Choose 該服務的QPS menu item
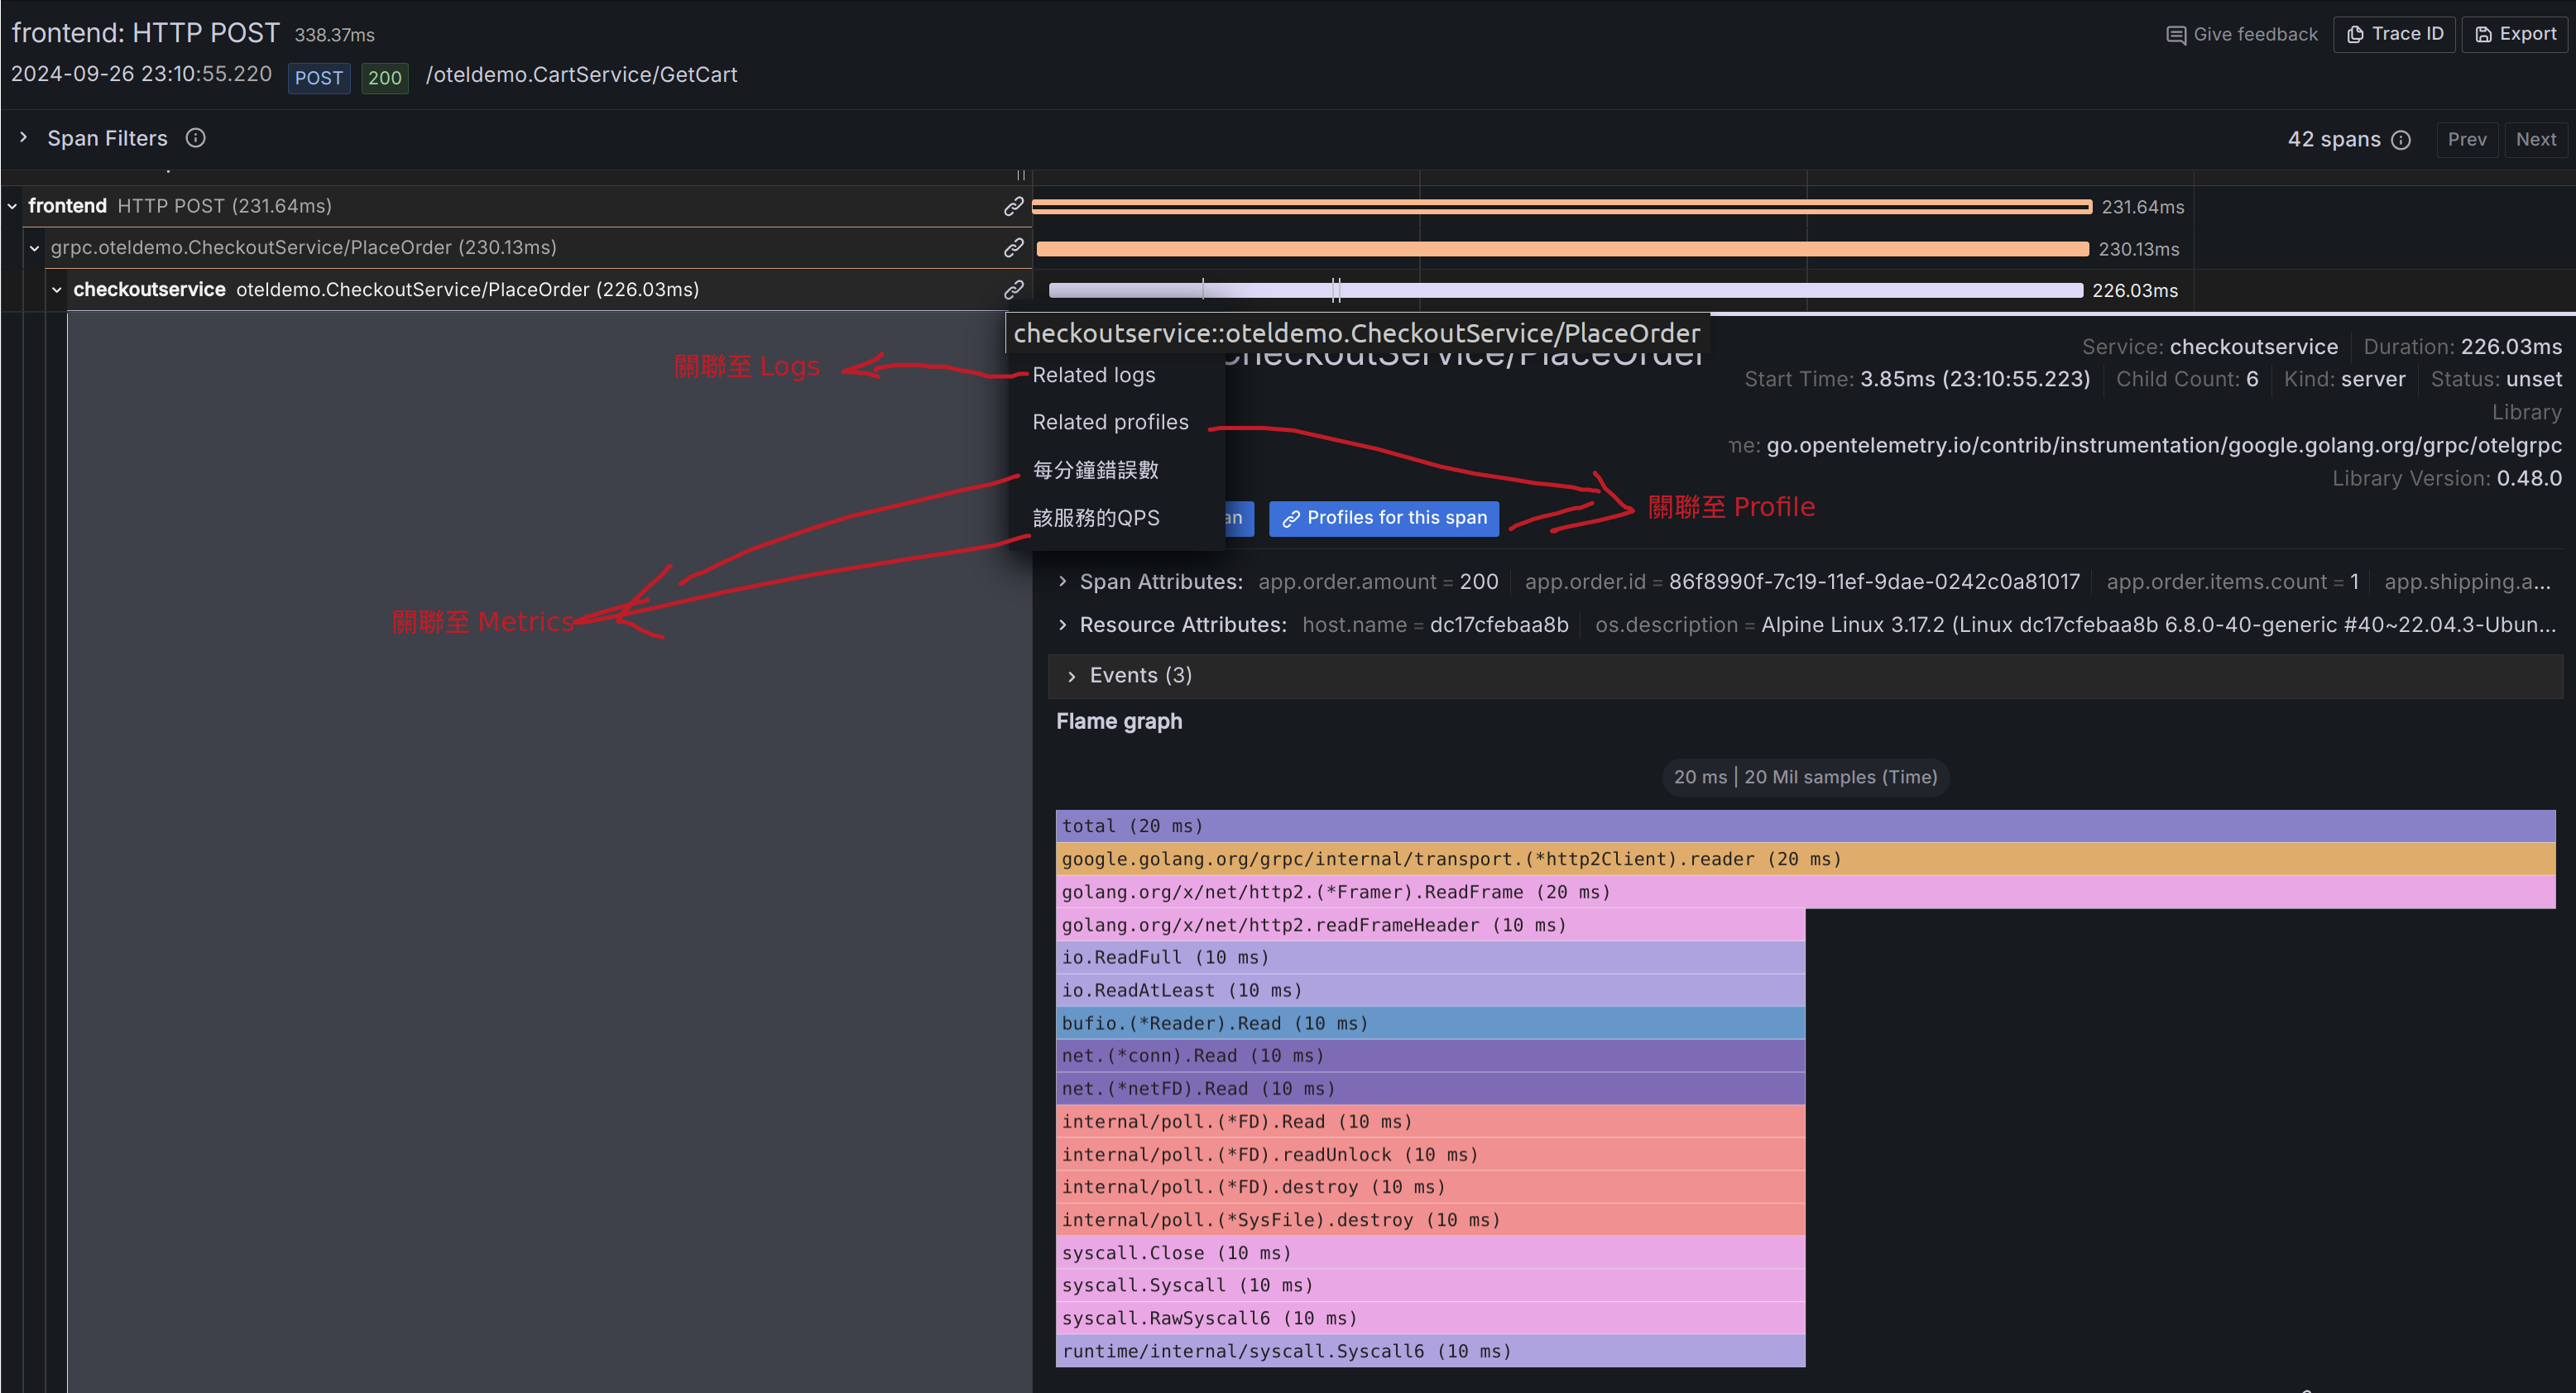Image resolution: width=2576 pixels, height=1393 pixels. 1096,518
